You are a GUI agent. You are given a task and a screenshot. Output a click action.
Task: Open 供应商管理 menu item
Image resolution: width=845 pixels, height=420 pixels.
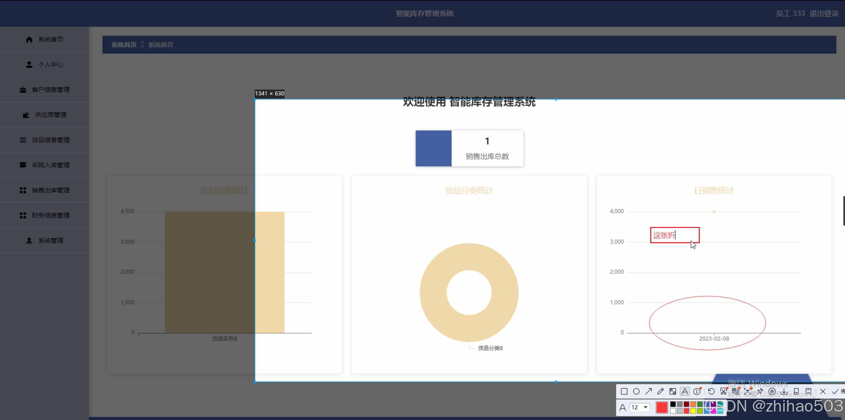(44, 115)
